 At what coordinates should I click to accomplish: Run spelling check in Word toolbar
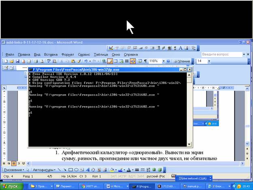(x=49, y=61)
